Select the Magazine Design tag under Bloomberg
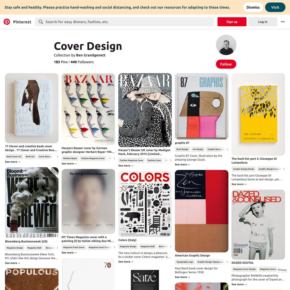Image resolution: width=290 pixels, height=290 pixels. 15,248
